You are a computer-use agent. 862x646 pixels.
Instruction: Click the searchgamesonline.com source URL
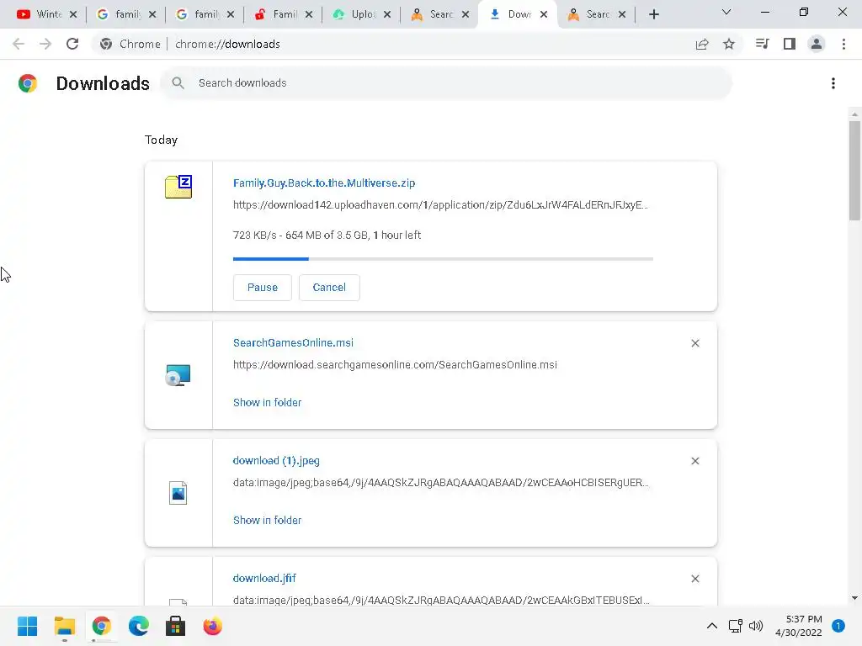[395, 365]
